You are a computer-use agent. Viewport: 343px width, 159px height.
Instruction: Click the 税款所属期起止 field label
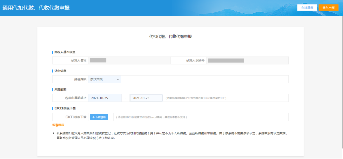(x=76, y=98)
